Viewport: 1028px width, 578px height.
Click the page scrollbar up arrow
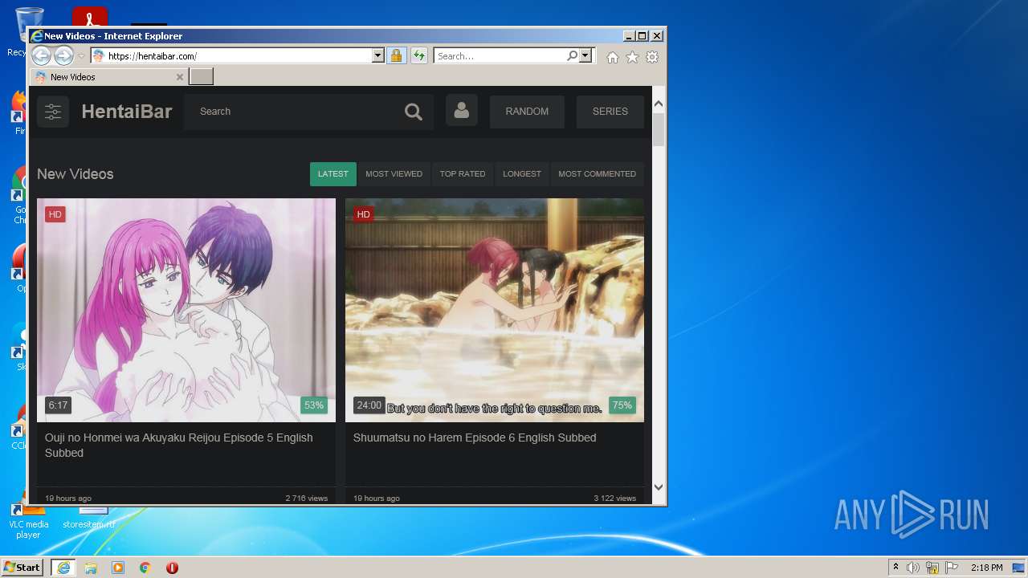pyautogui.click(x=659, y=104)
